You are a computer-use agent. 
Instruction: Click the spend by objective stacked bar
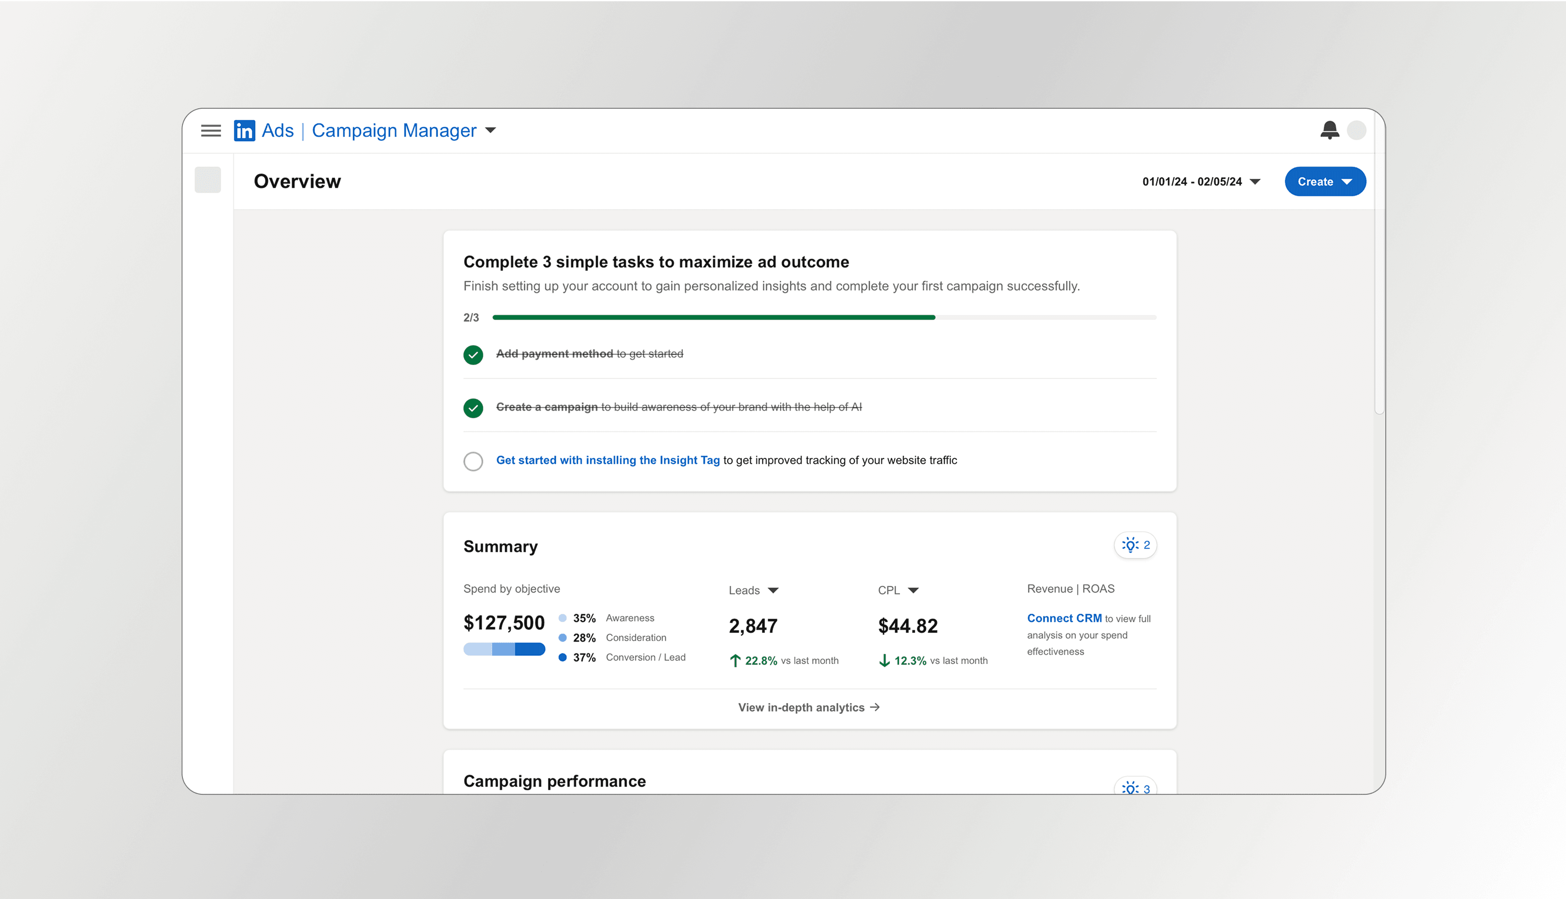[504, 649]
